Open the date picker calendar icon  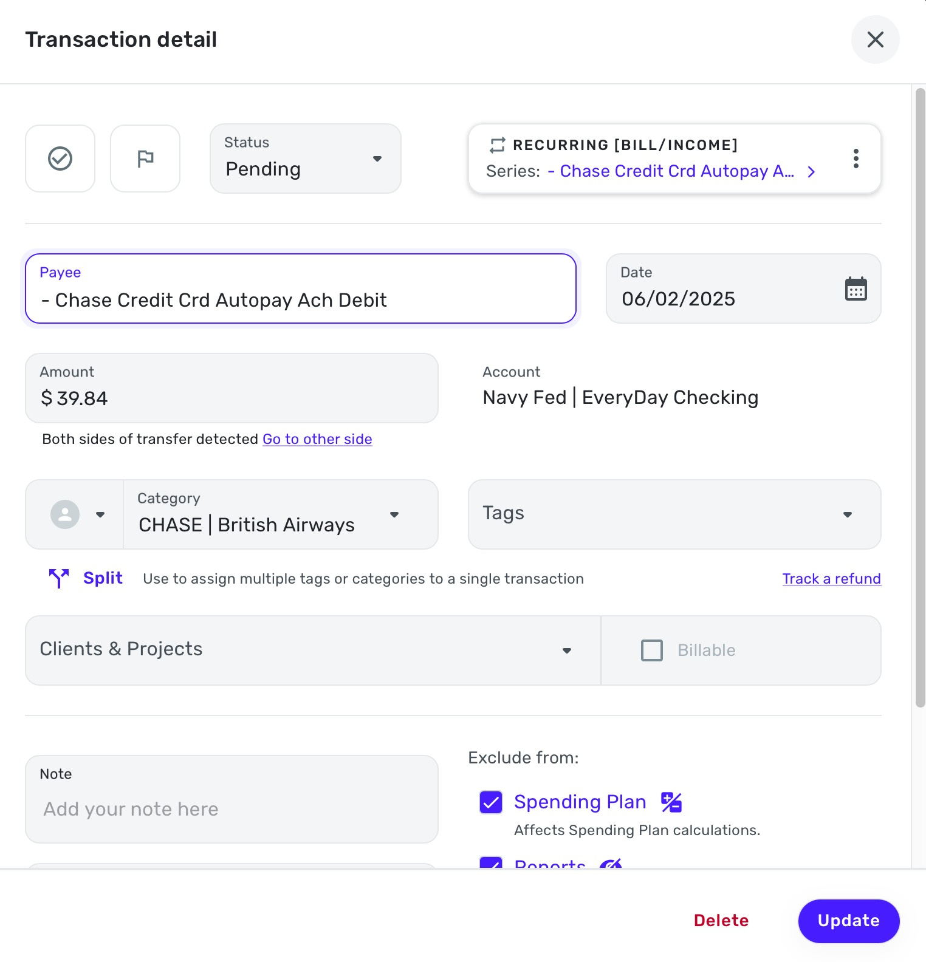pos(856,289)
